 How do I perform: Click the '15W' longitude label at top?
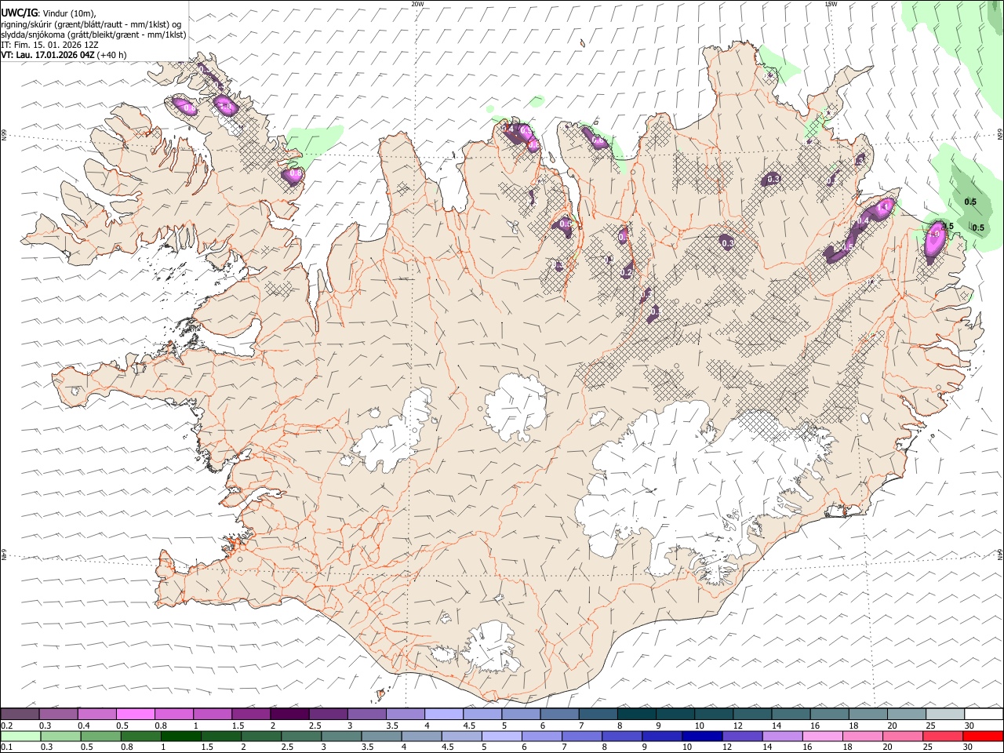point(831,4)
